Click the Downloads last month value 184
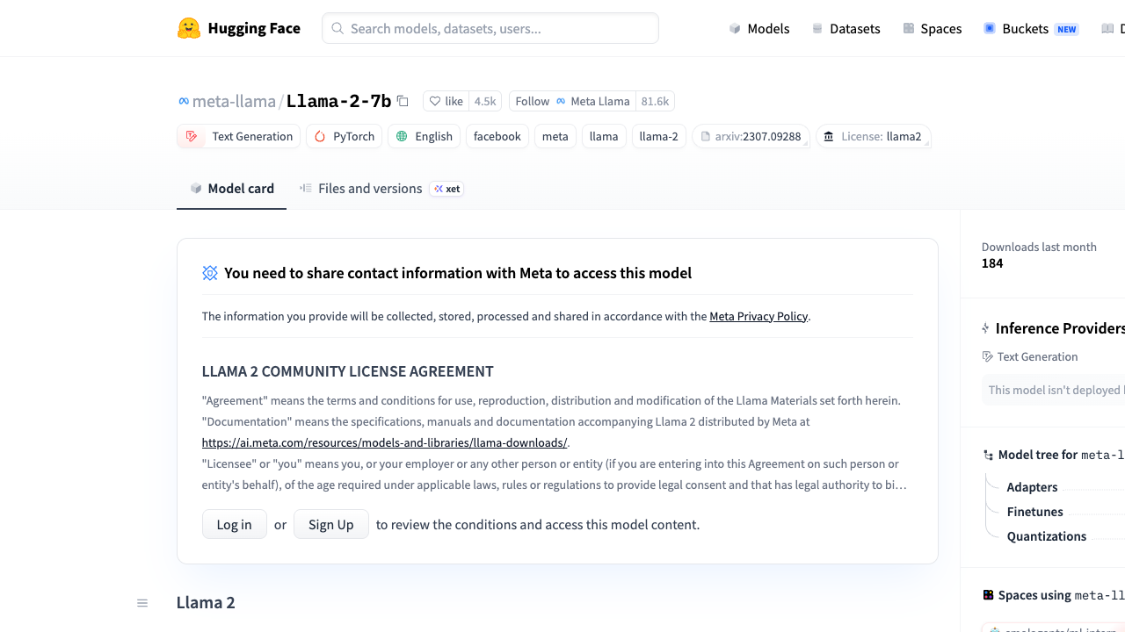 pos(992,263)
